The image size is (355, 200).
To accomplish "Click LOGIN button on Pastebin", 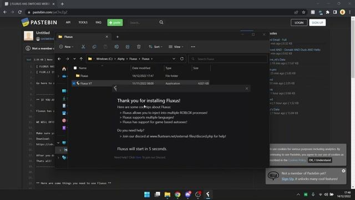I will pyautogui.click(x=299, y=22).
